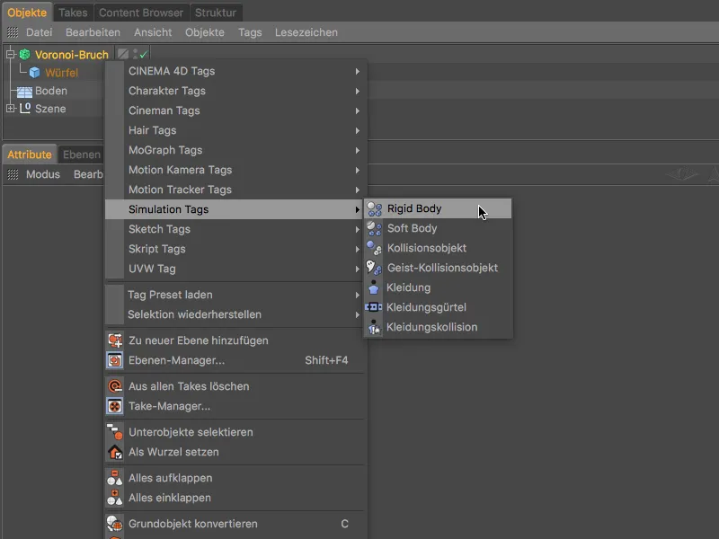719x539 pixels.
Task: Open Selektion wiederherstellen submenu
Action: (236, 314)
